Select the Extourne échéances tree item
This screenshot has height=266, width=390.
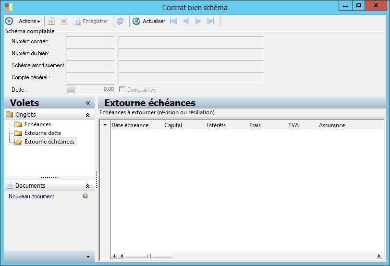coord(49,142)
